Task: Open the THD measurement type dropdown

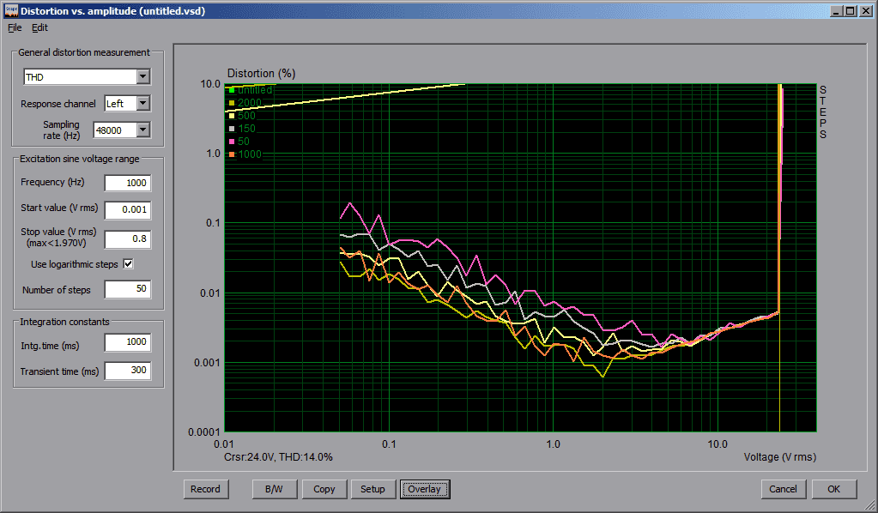Action: pos(142,77)
